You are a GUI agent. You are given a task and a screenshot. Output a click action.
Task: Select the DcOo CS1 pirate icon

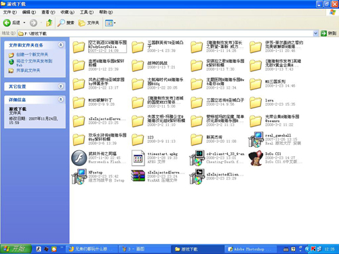pos(256,158)
